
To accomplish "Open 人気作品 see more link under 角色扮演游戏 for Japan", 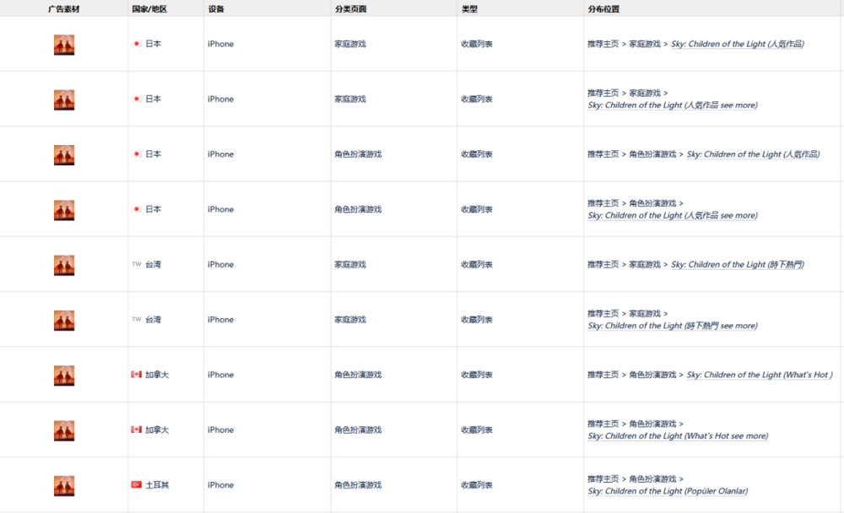I will pos(672,215).
